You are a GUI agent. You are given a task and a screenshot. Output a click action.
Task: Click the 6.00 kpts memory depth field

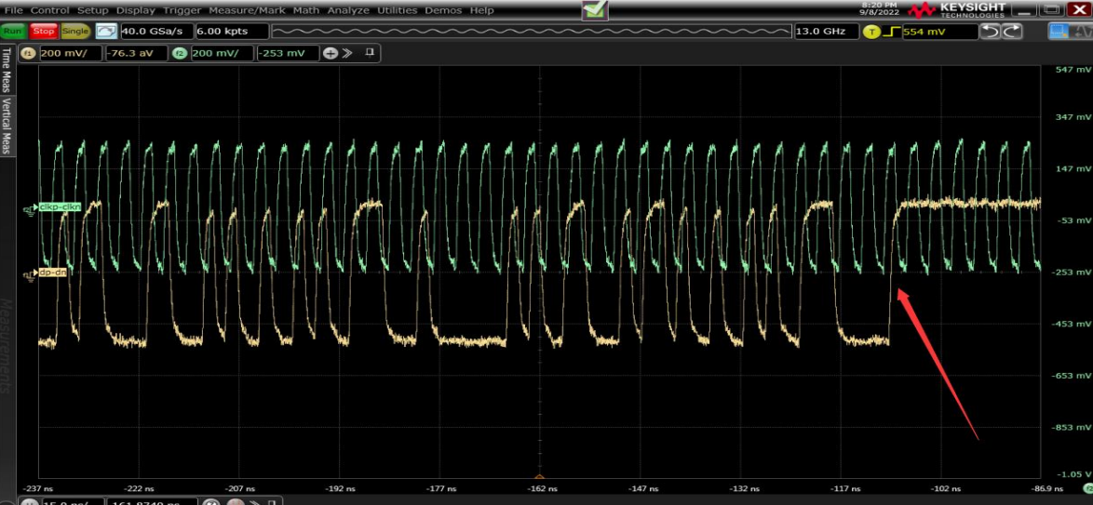point(232,32)
